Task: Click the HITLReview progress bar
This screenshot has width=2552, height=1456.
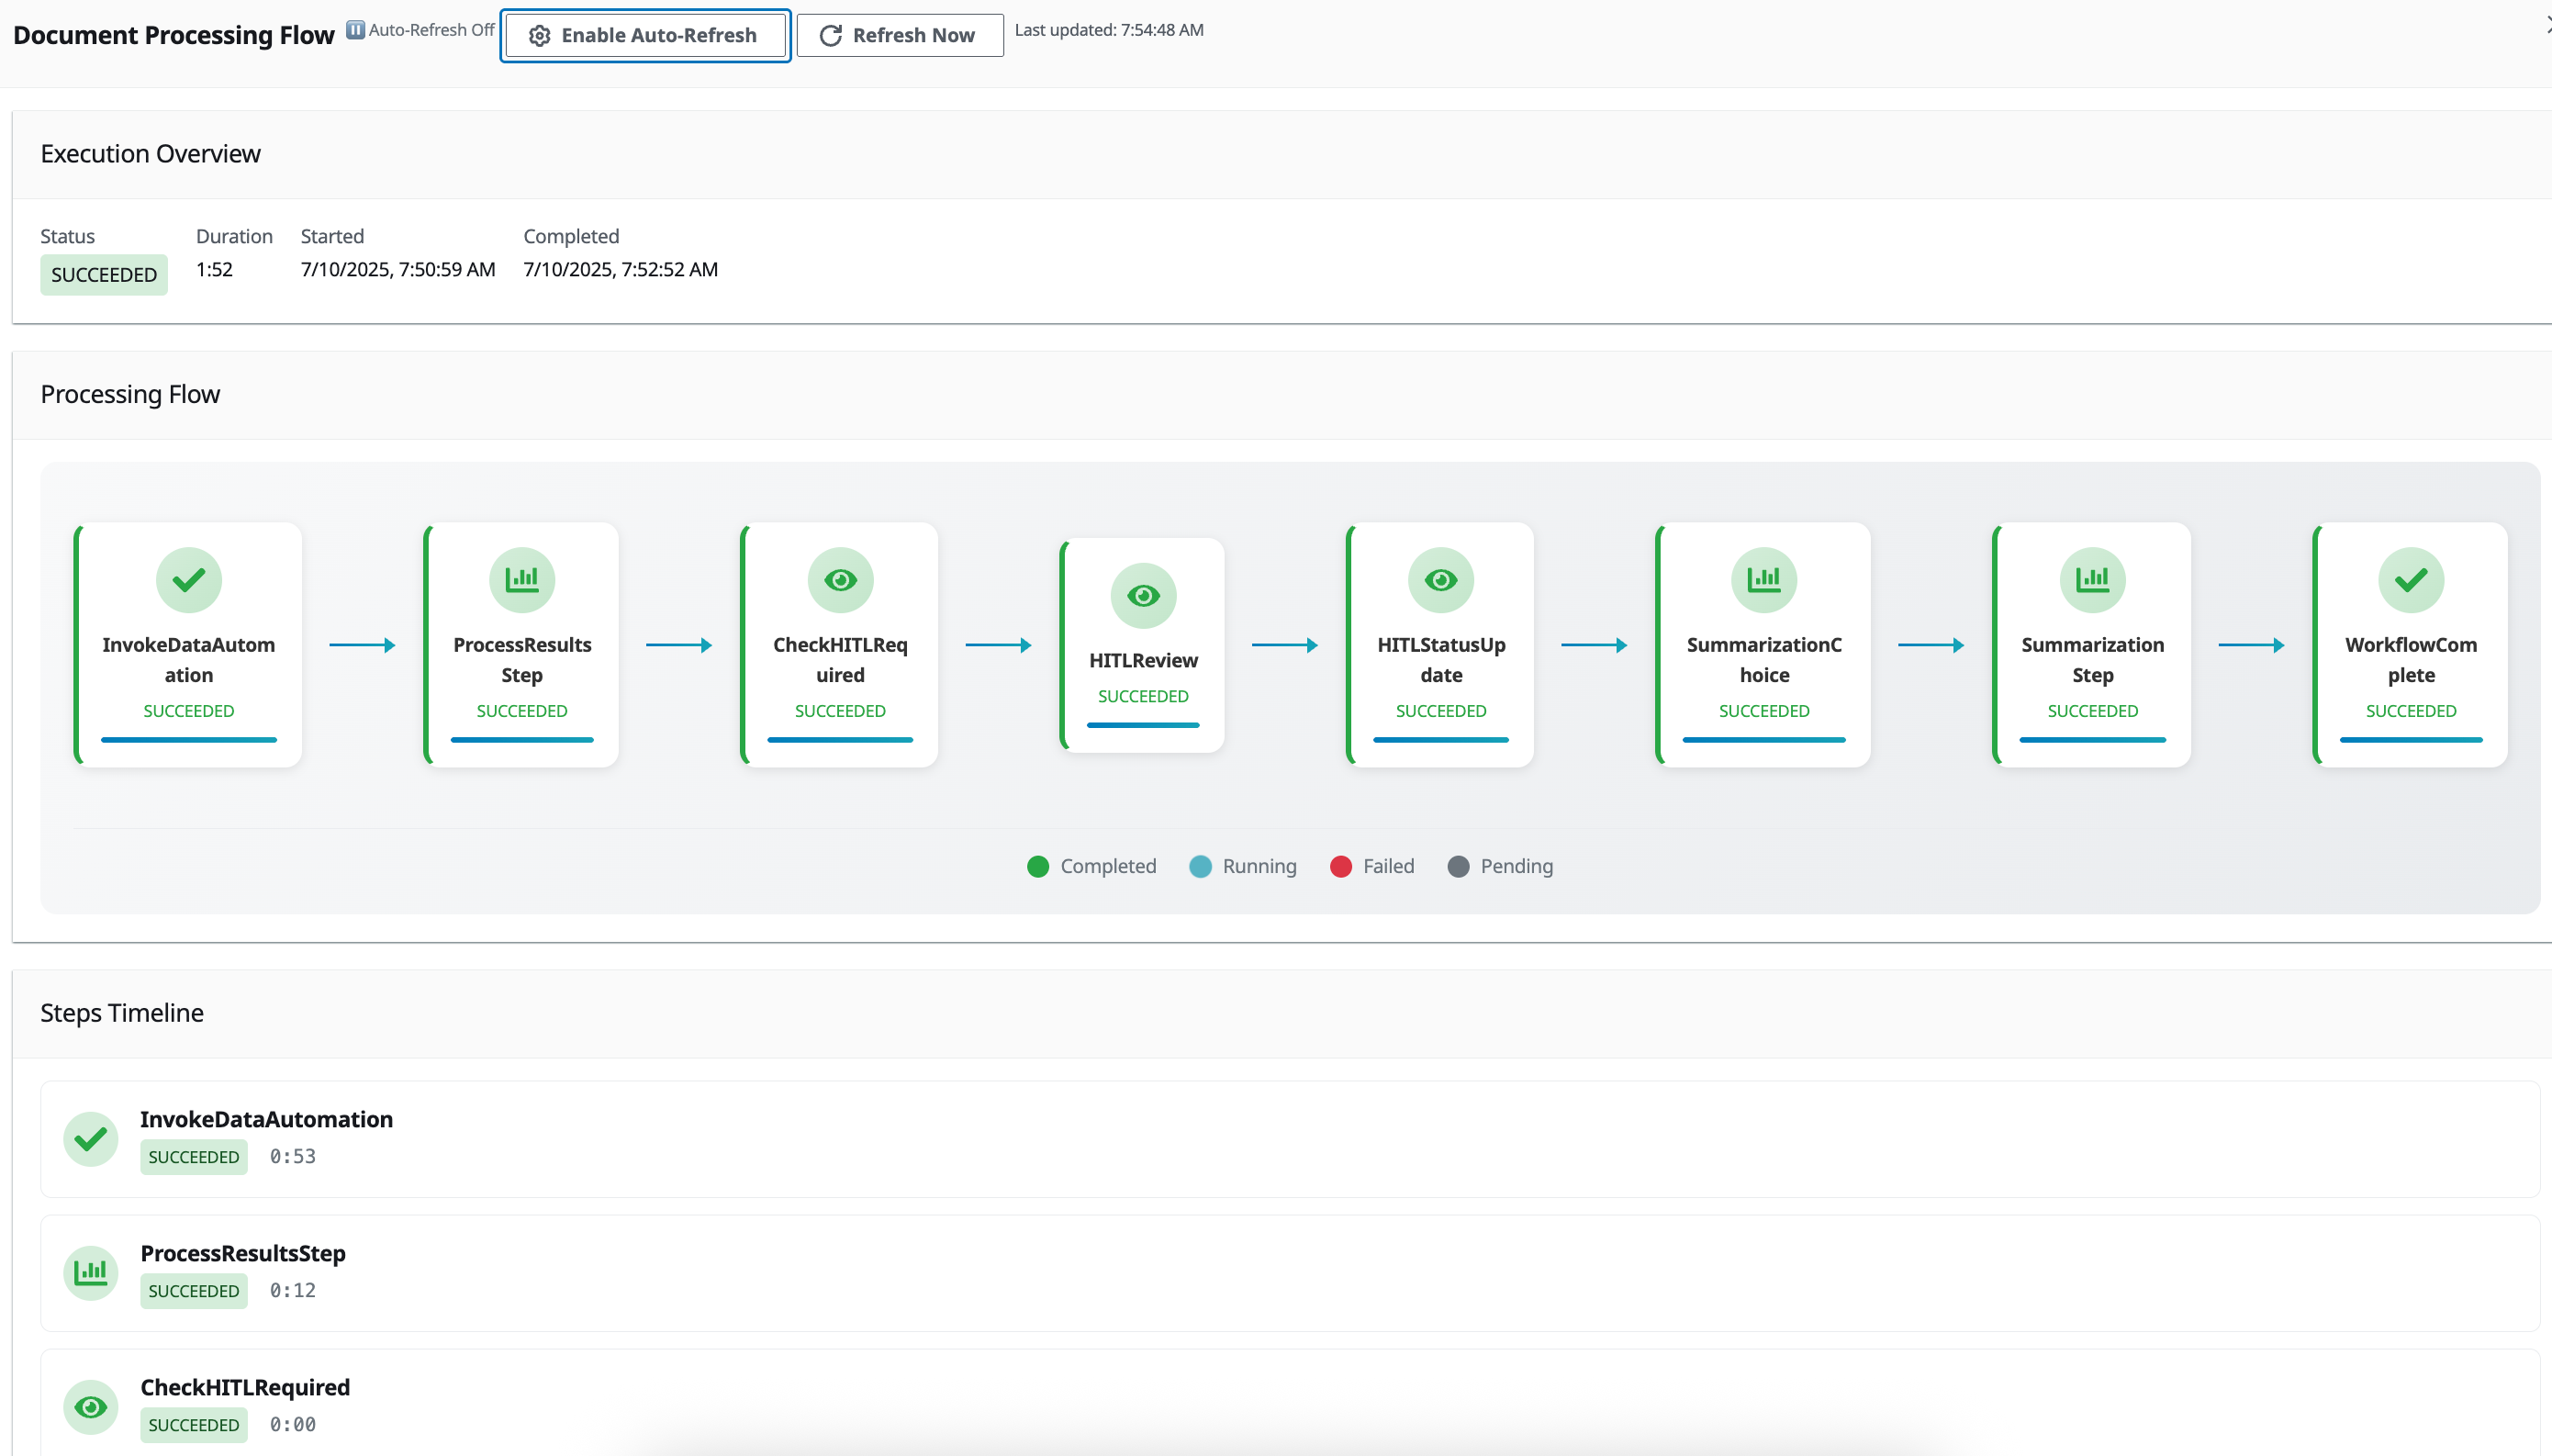Action: click(x=1143, y=725)
